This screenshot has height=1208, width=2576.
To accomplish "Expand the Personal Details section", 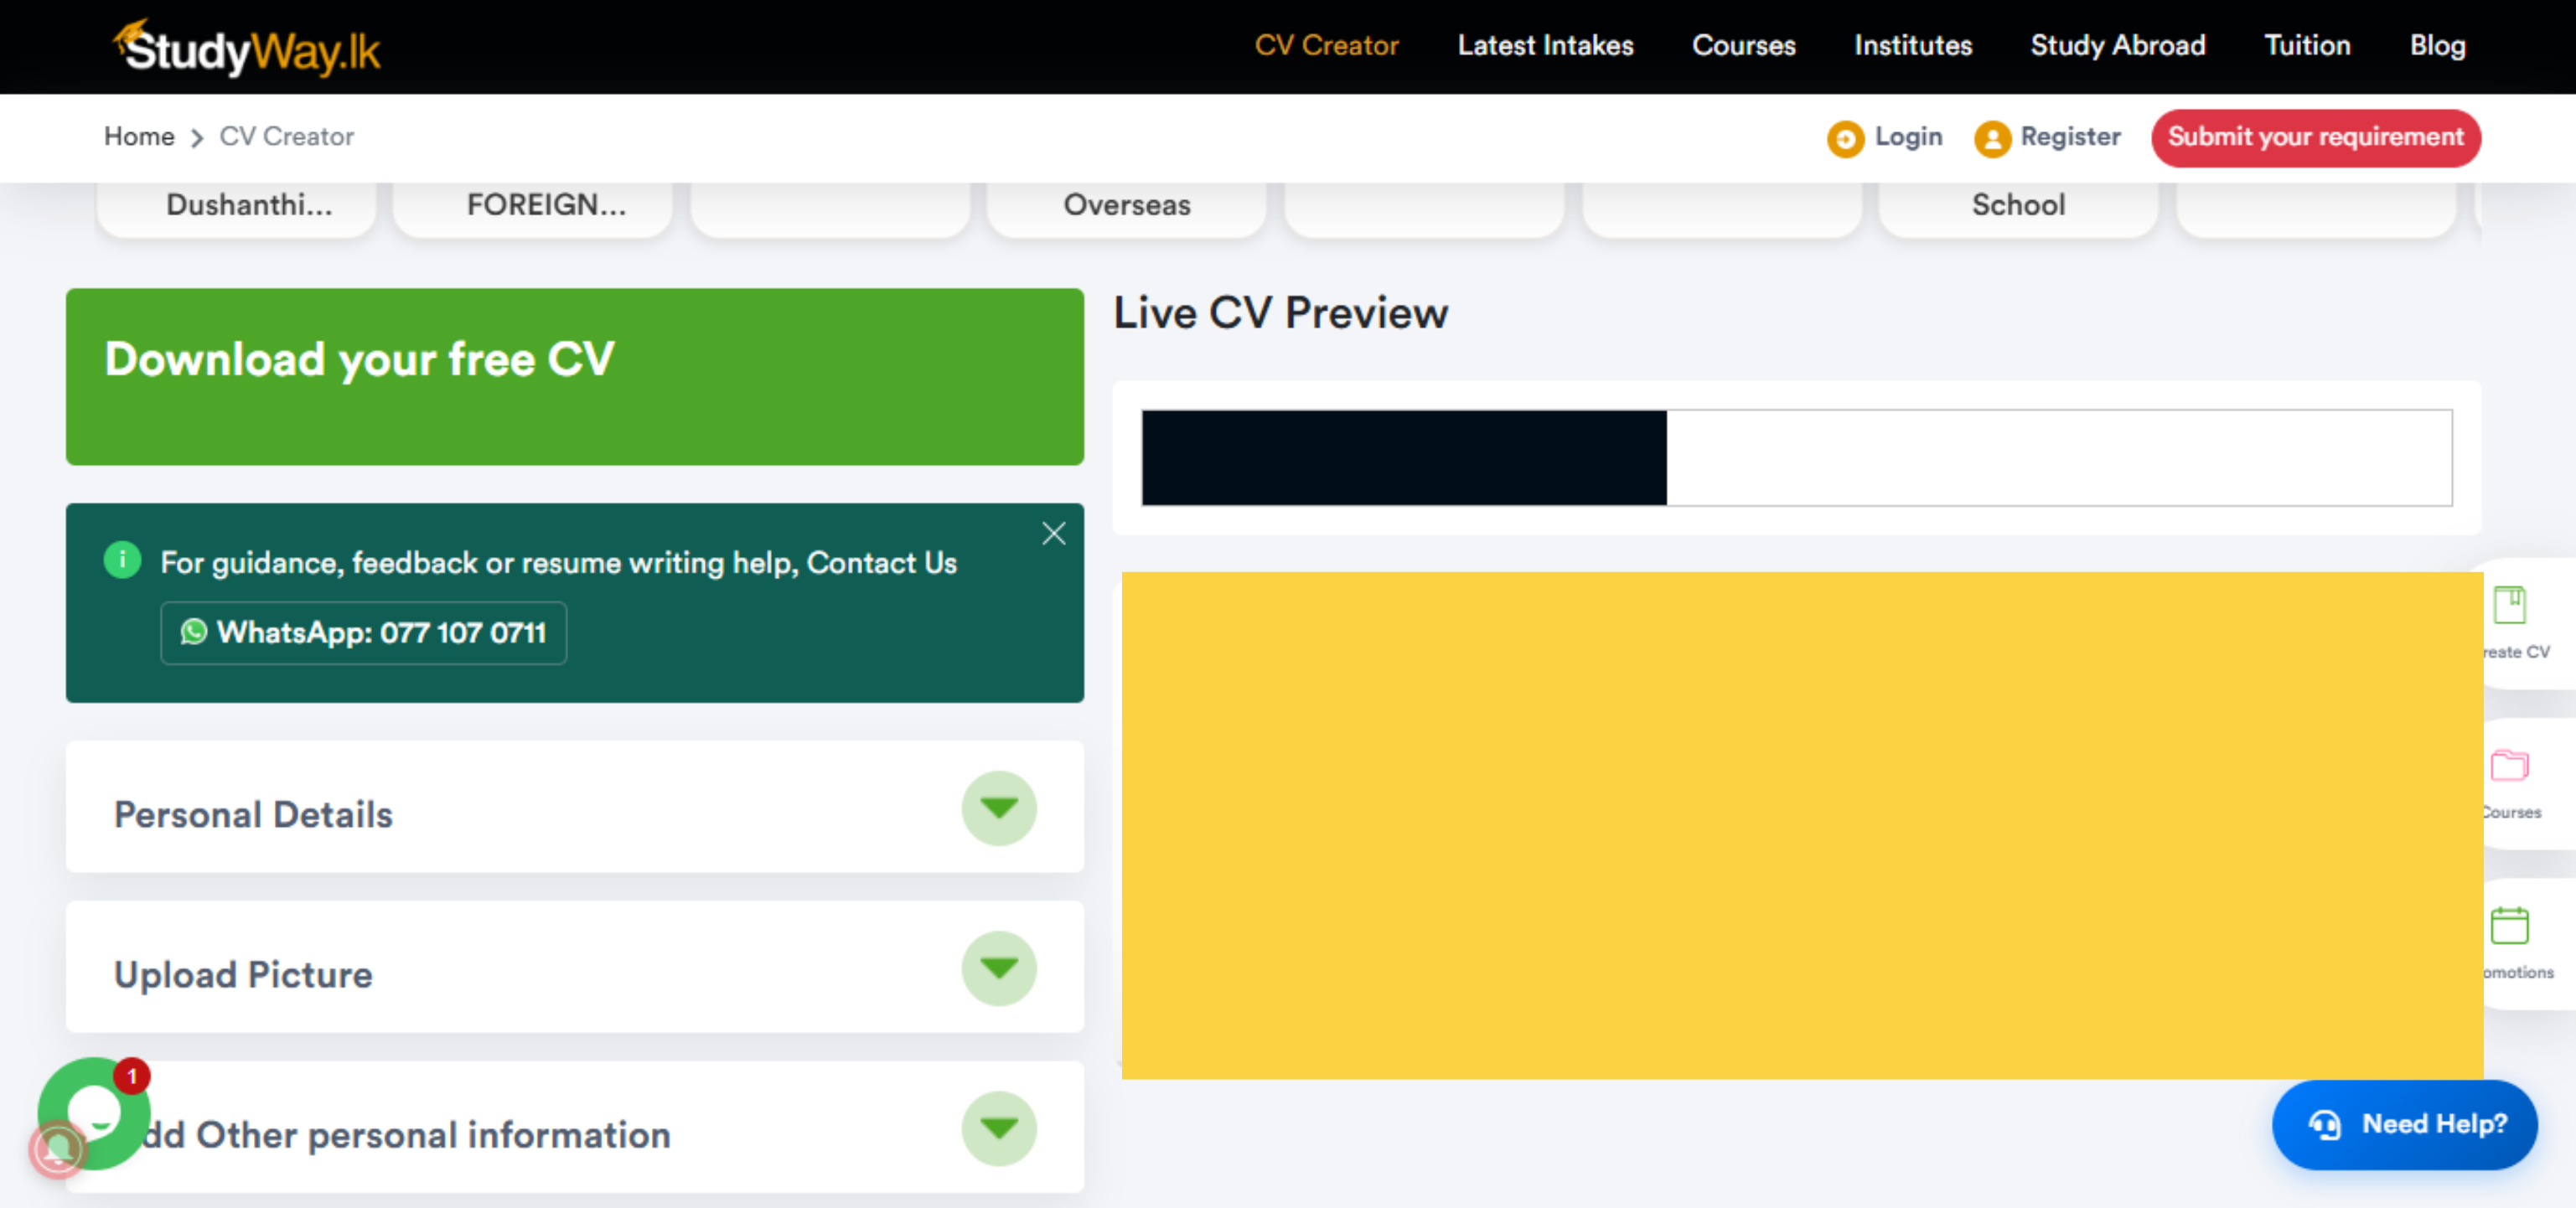I will (998, 808).
